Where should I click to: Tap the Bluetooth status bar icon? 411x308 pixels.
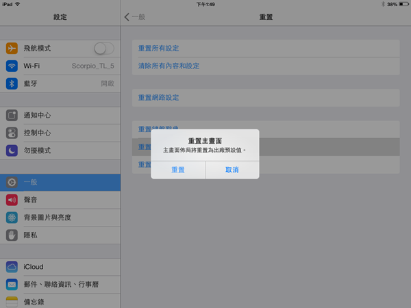coord(383,4)
